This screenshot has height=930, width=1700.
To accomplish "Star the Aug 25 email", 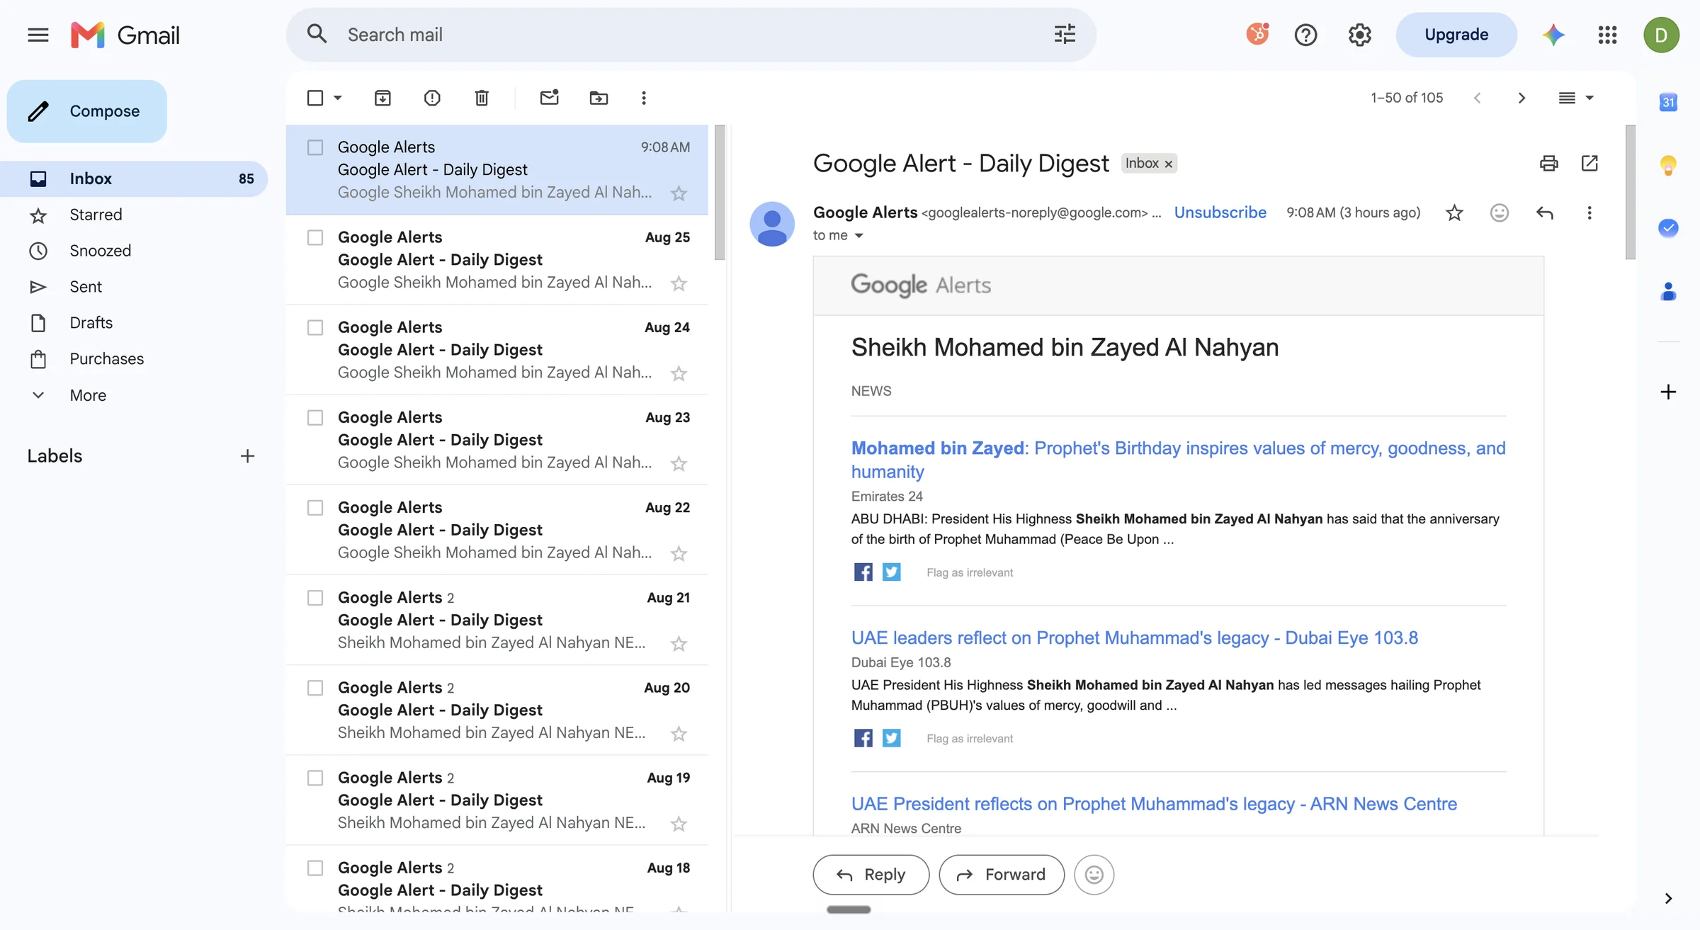I will click(679, 283).
